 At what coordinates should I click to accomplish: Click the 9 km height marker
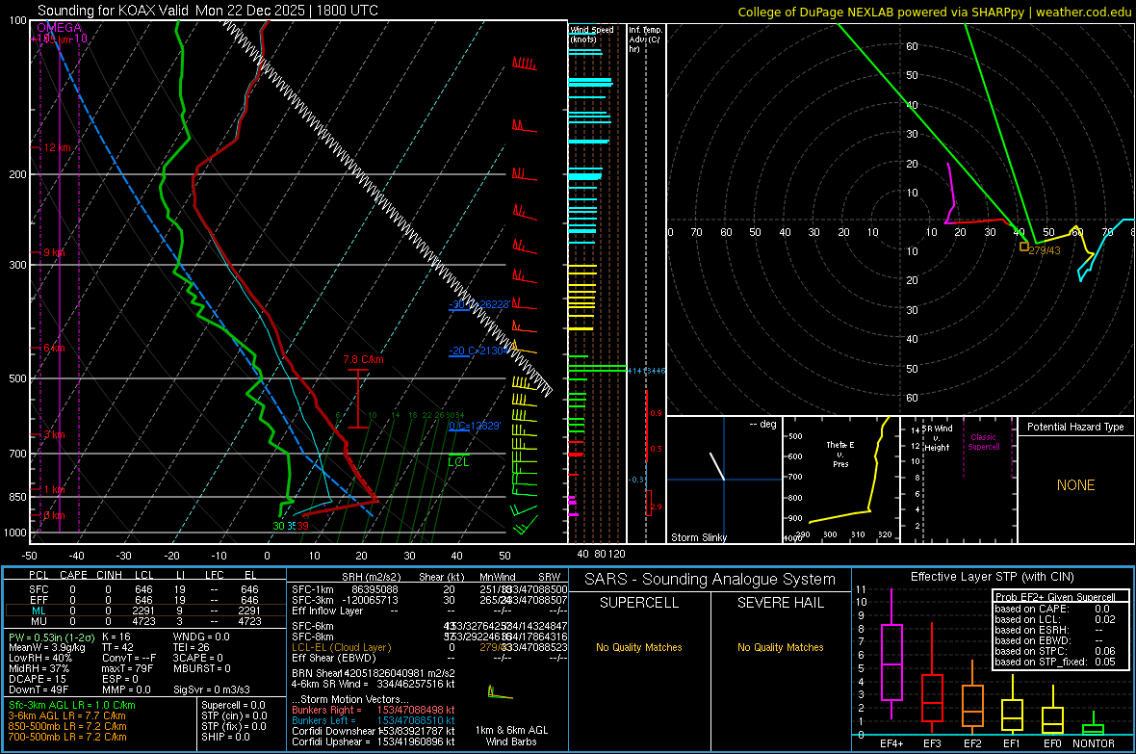[x=54, y=252]
